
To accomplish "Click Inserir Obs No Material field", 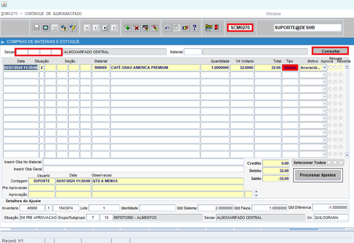I will tap(143, 162).
